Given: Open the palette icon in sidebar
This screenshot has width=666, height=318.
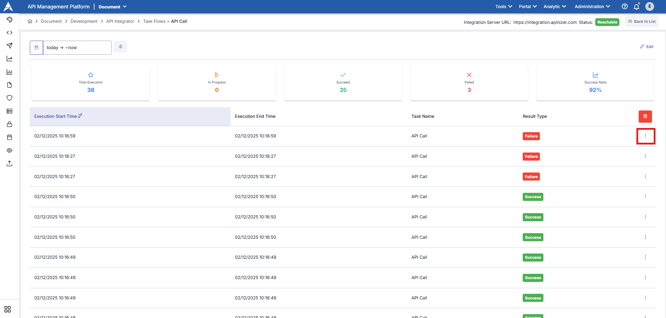Looking at the screenshot, I should [9, 20].
